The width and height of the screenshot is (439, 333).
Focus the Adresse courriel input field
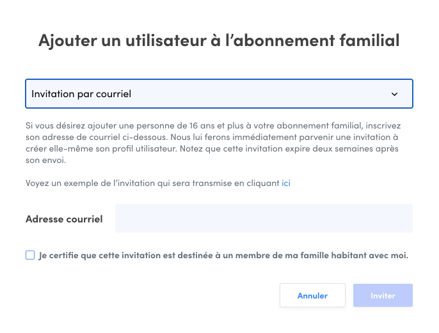264,219
